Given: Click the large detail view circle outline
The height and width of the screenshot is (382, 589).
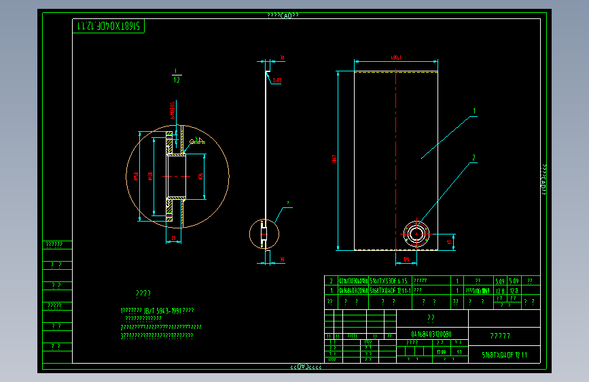Looking at the screenshot, I should 177,176.
